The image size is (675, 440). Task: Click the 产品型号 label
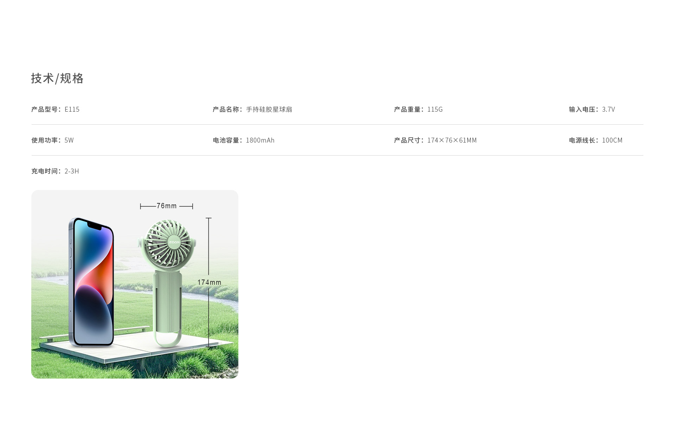pyautogui.click(x=45, y=109)
